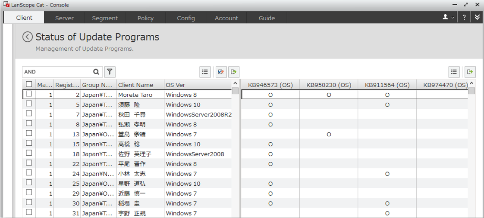Select the checkbox for the Windows Server 2008R2 row
The width and height of the screenshot is (484, 218).
tap(29, 114)
